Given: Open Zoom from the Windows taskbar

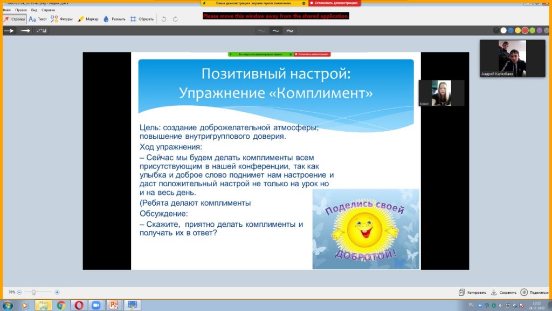Looking at the screenshot, I should pyautogui.click(x=96, y=306).
